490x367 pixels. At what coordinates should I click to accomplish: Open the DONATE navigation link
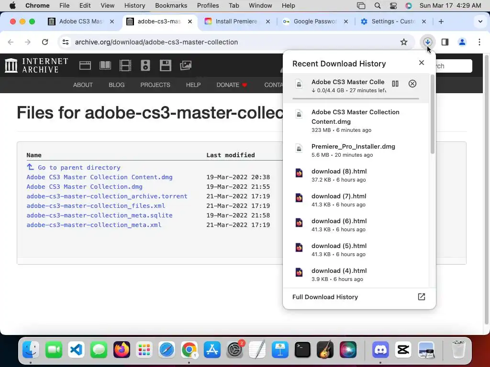(x=232, y=85)
